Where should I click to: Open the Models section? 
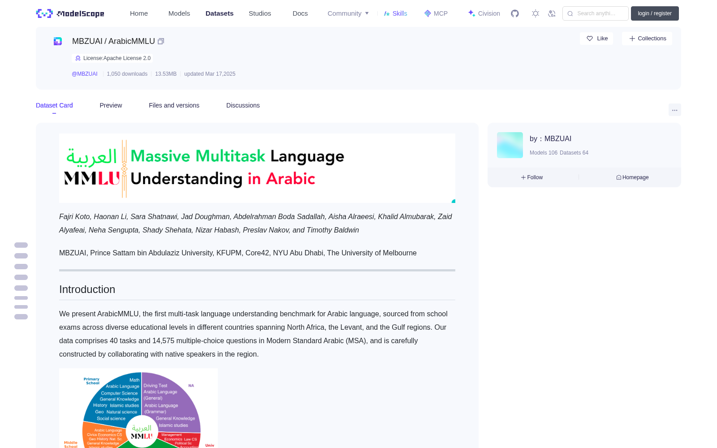pyautogui.click(x=179, y=13)
